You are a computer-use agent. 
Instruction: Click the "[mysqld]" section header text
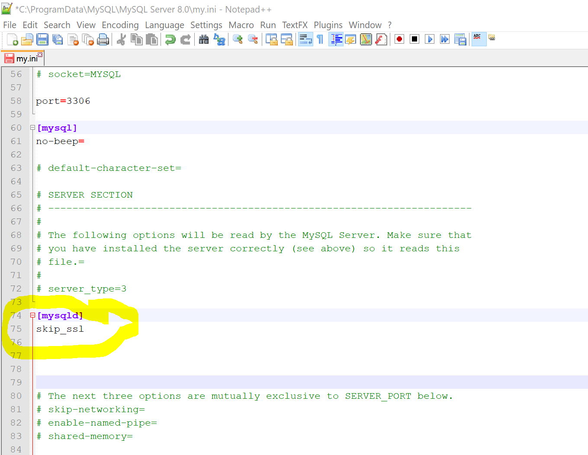click(60, 316)
